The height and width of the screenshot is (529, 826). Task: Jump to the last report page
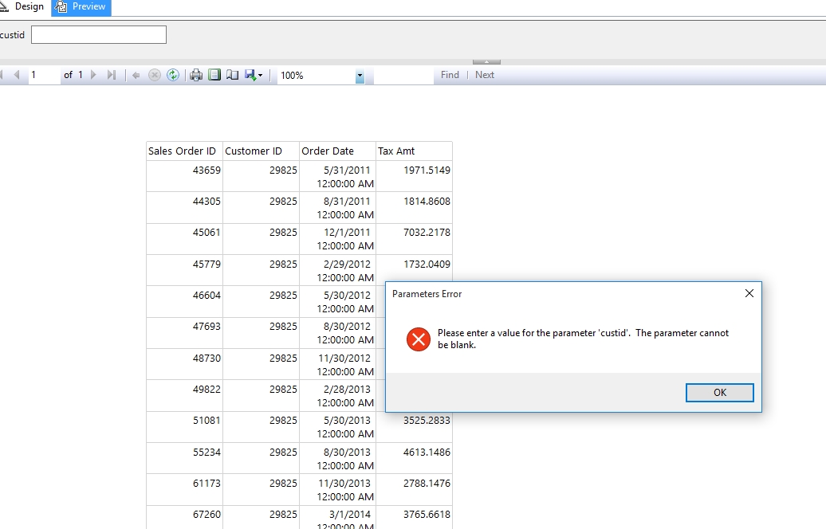coord(111,75)
